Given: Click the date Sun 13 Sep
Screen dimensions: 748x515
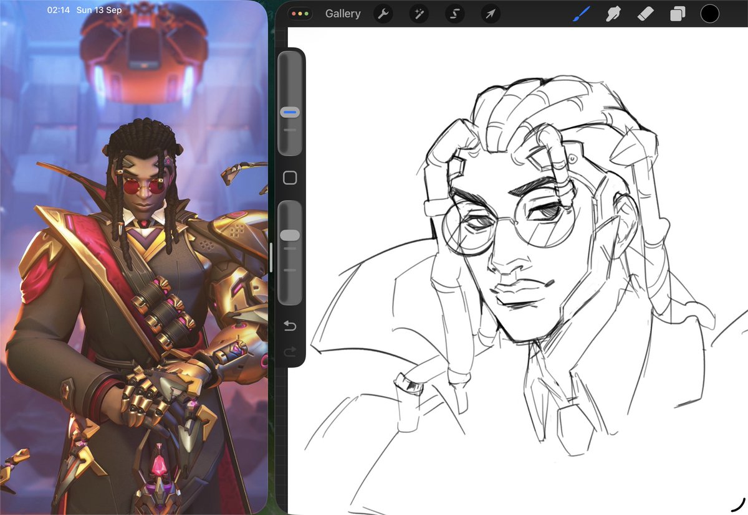Looking at the screenshot, I should click(98, 10).
